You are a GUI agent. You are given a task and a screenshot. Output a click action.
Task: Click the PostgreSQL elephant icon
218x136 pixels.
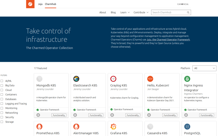pyautogui.click(x=187, y=127)
